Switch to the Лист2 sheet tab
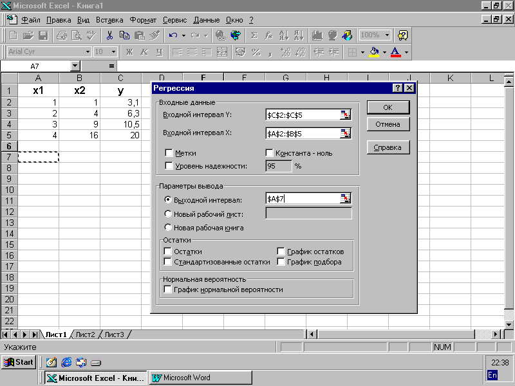The height and width of the screenshot is (386, 515). pos(85,335)
